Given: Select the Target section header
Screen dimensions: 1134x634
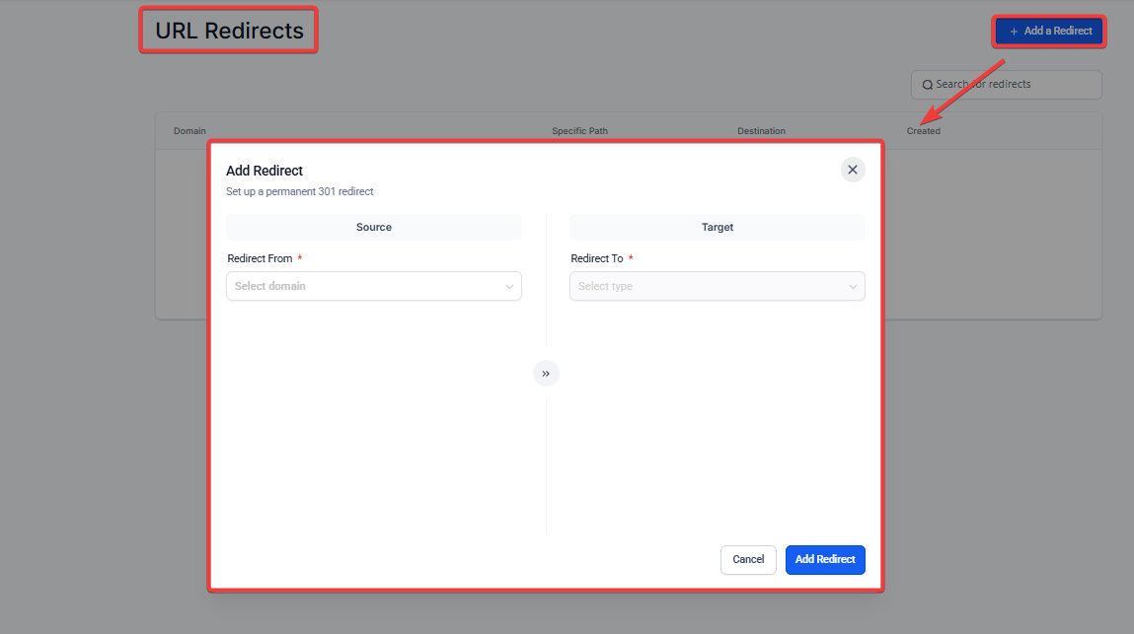Looking at the screenshot, I should (718, 228).
